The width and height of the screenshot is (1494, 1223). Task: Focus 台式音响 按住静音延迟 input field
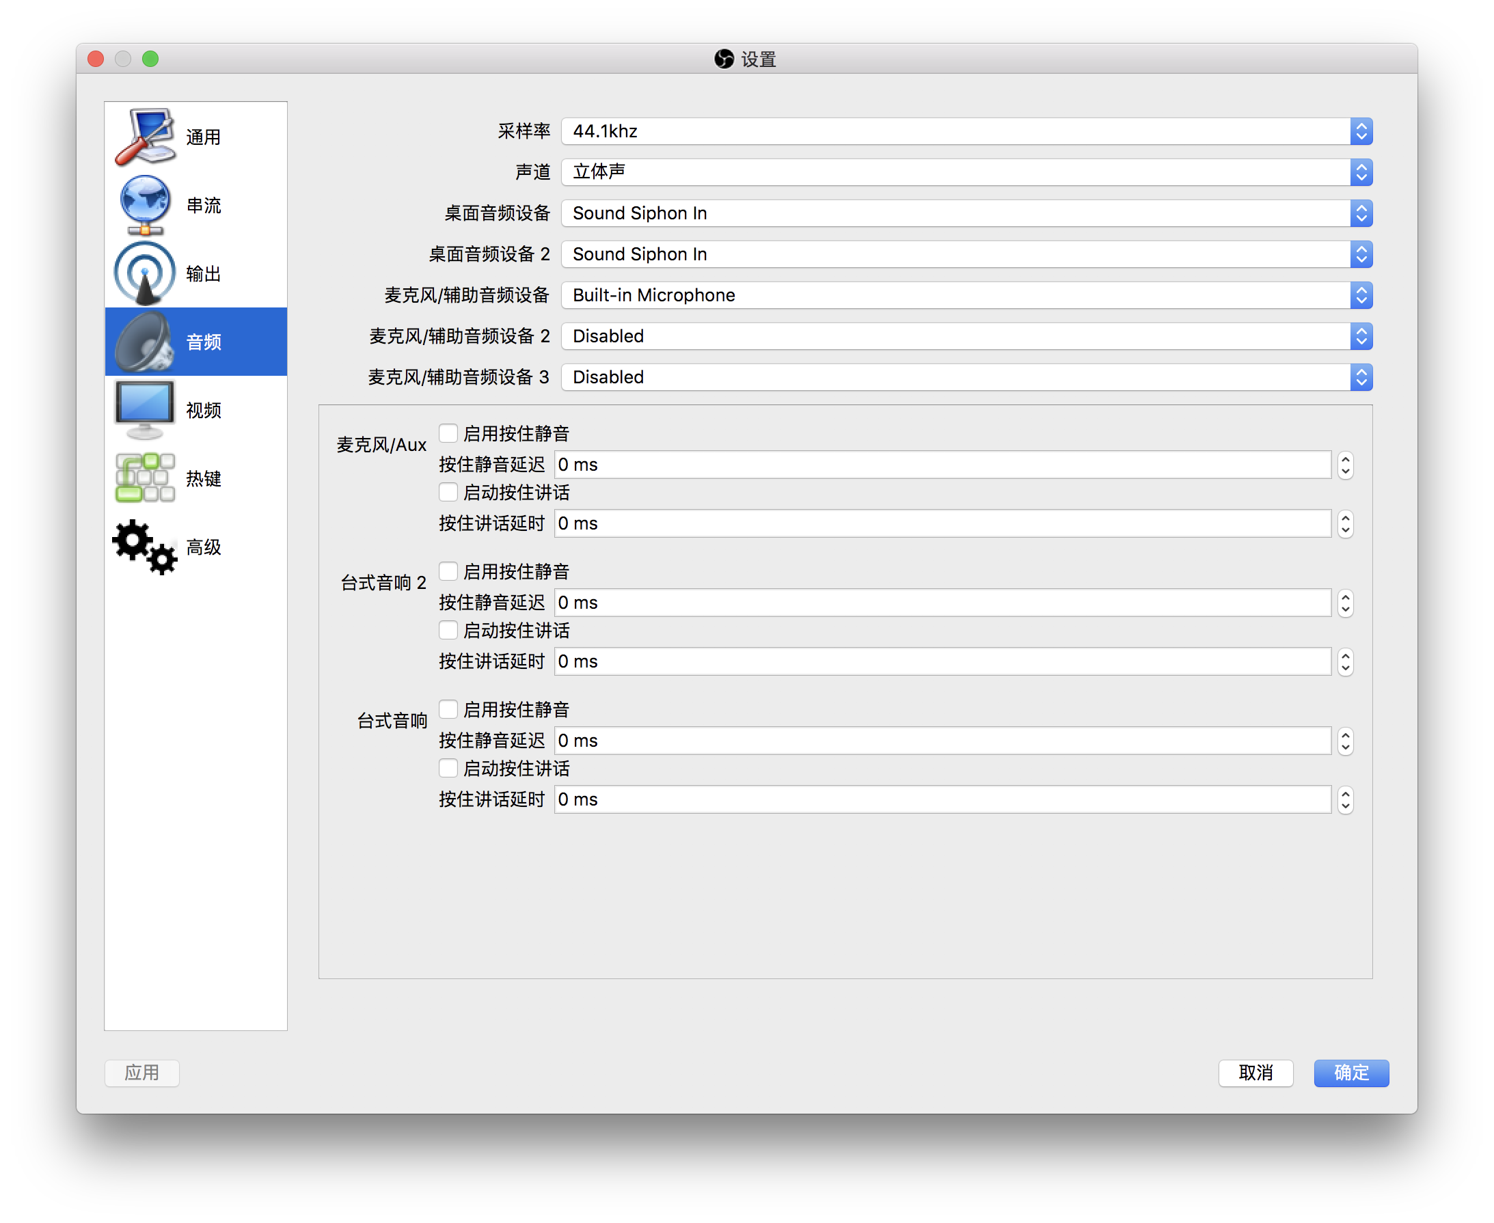(943, 741)
